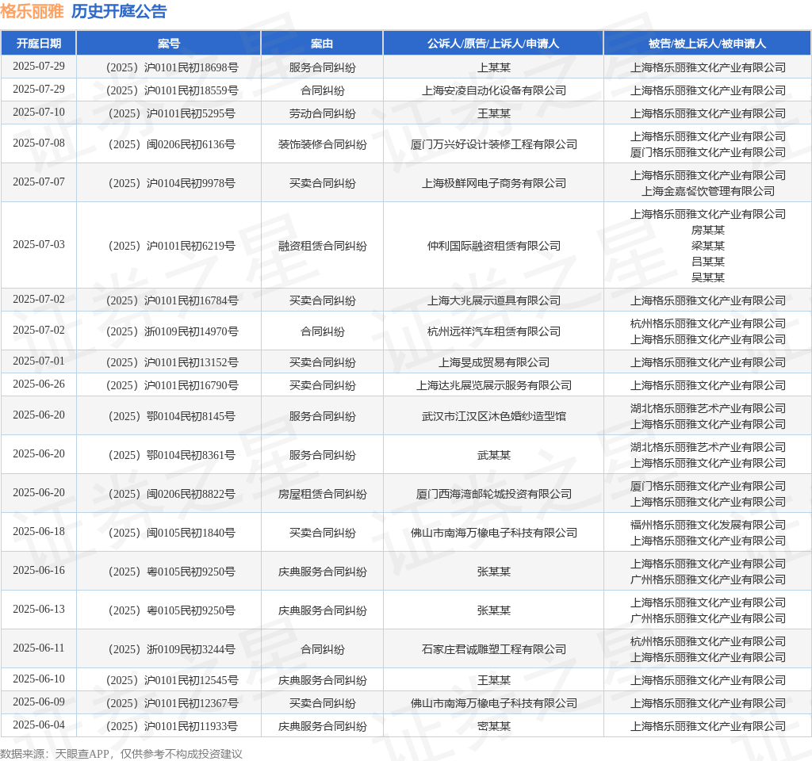Click the date 2025-07-07

39,182
